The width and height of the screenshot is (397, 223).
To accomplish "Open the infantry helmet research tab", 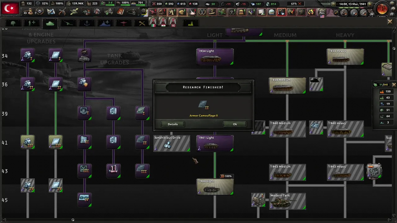I will (13, 23).
